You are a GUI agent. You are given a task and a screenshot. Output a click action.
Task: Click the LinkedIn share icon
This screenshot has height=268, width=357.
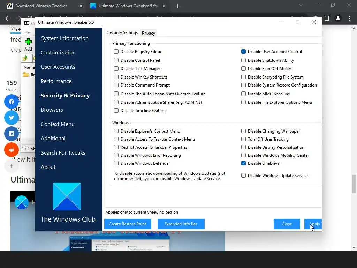tap(12, 134)
